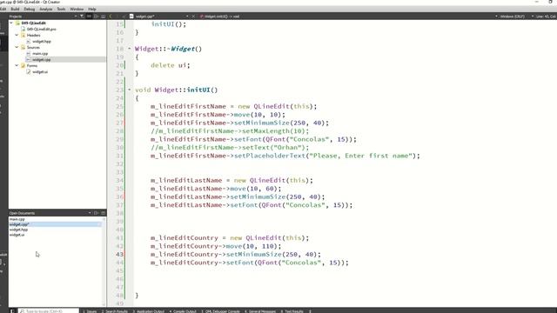Close the Projects side panel
The image size is (557, 313).
pyautogui.click(x=103, y=17)
